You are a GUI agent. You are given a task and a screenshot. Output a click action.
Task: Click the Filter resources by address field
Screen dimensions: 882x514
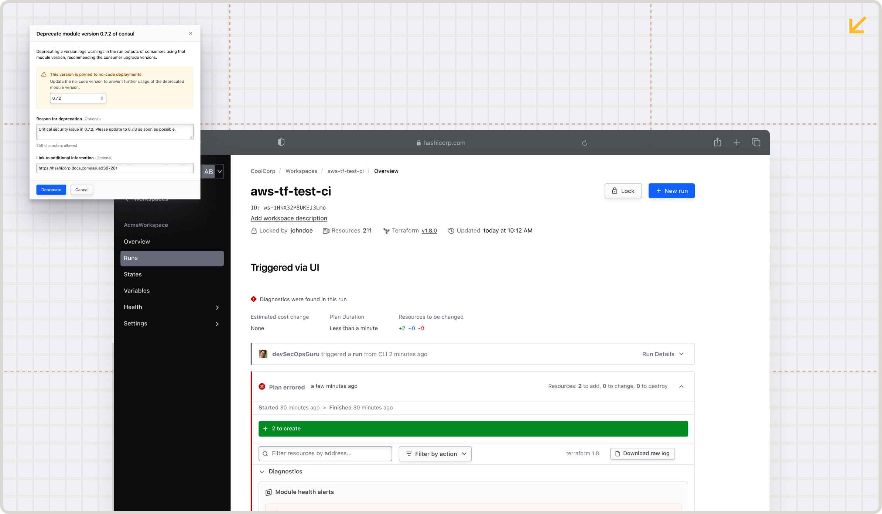coord(325,453)
